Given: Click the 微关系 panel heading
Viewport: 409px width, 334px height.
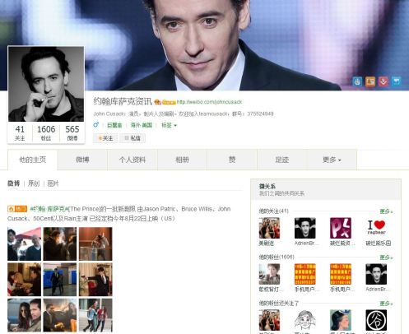Looking at the screenshot, I should click(267, 186).
